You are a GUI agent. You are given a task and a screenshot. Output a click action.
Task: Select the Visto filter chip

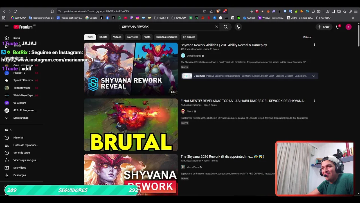tap(147, 37)
